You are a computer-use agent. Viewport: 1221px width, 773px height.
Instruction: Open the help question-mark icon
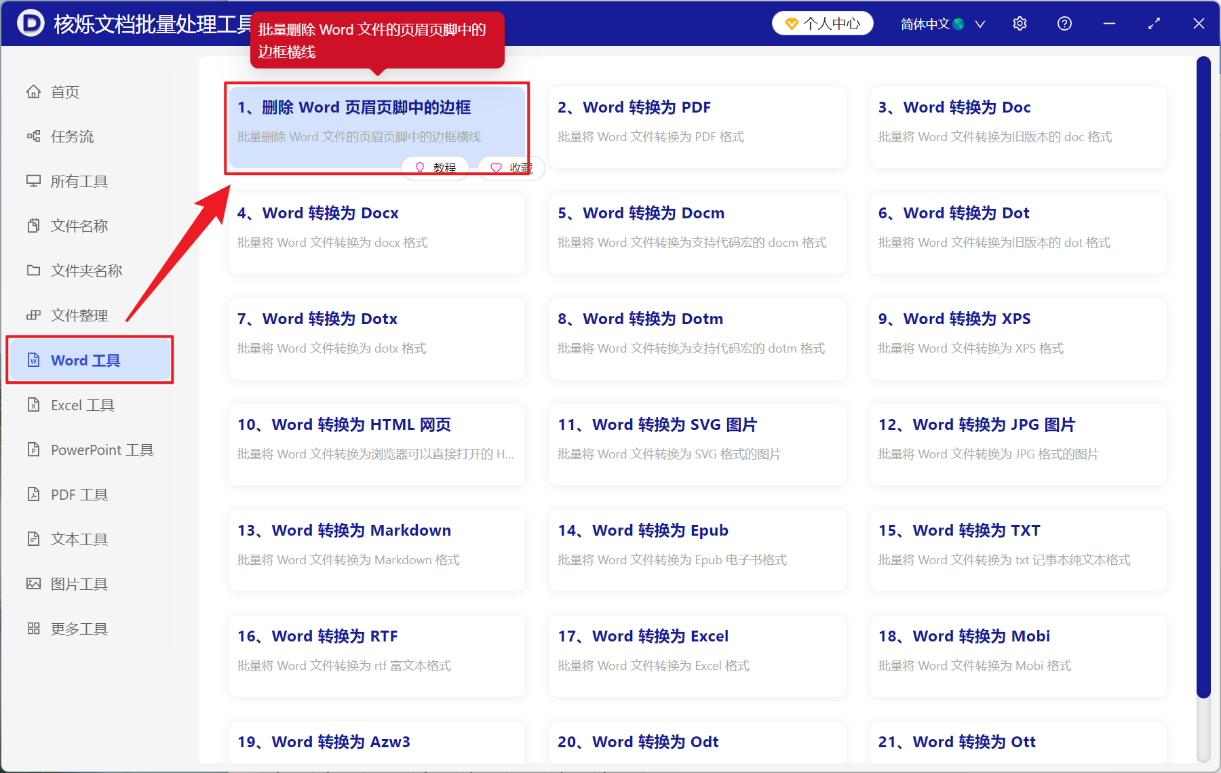pos(1064,23)
